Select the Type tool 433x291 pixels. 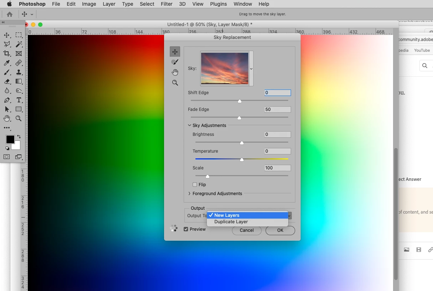19,100
